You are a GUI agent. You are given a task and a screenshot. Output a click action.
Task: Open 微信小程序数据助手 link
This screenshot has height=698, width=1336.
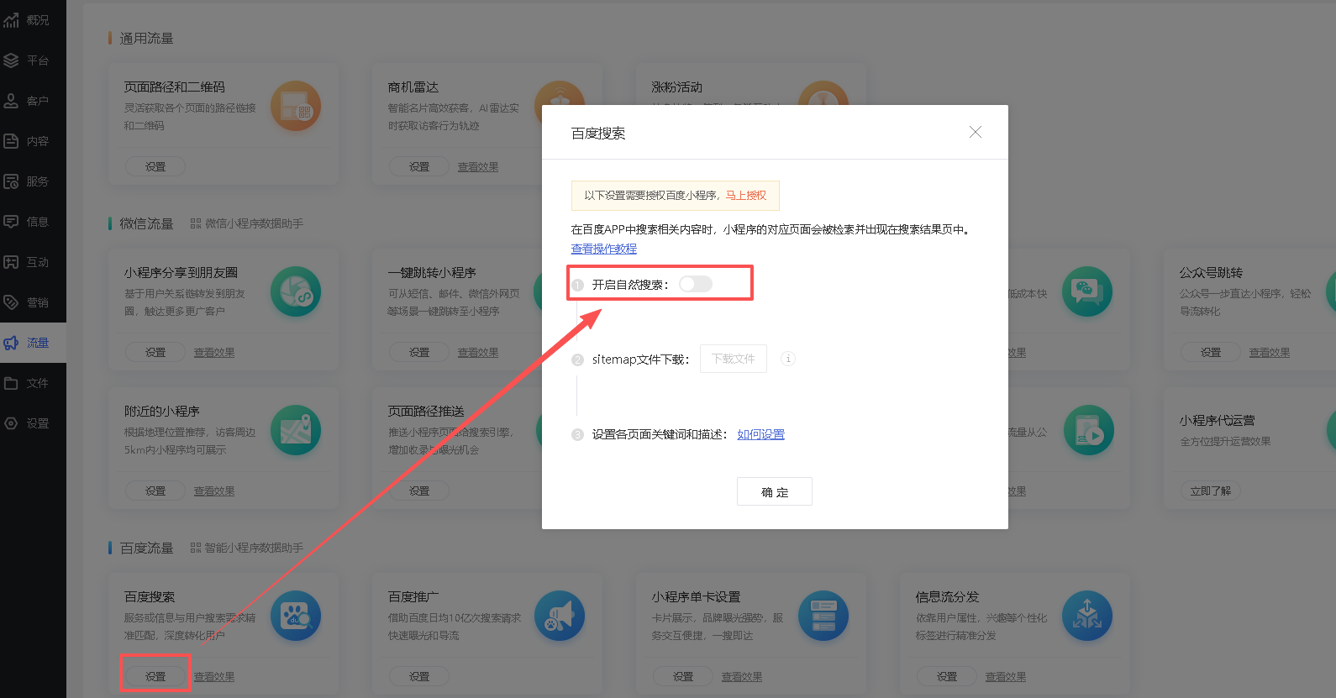(x=247, y=223)
